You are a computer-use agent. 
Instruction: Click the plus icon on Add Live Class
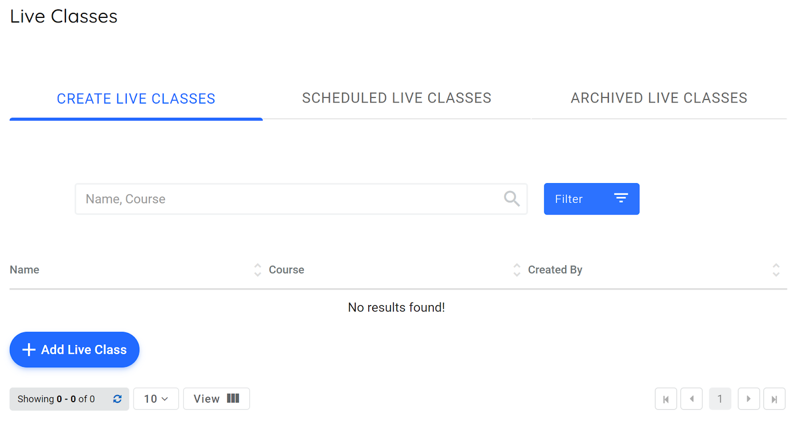click(29, 349)
